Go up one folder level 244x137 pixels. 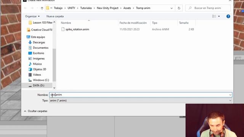[42, 8]
